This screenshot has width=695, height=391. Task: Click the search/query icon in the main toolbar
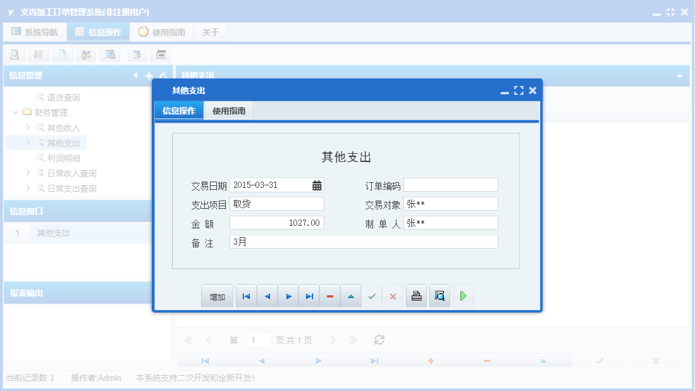(x=15, y=54)
